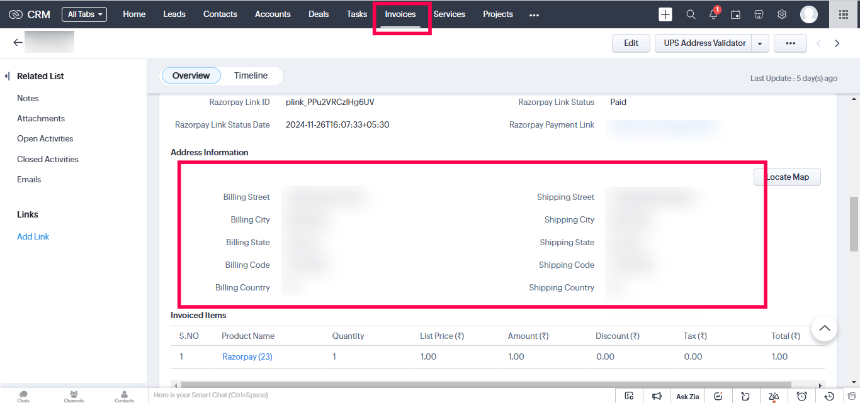Expand the UPS Address Validator dropdown arrow
The height and width of the screenshot is (403, 860).
pyautogui.click(x=760, y=43)
